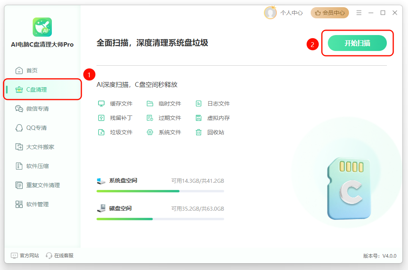Open 会员中心 membership center

click(x=329, y=13)
